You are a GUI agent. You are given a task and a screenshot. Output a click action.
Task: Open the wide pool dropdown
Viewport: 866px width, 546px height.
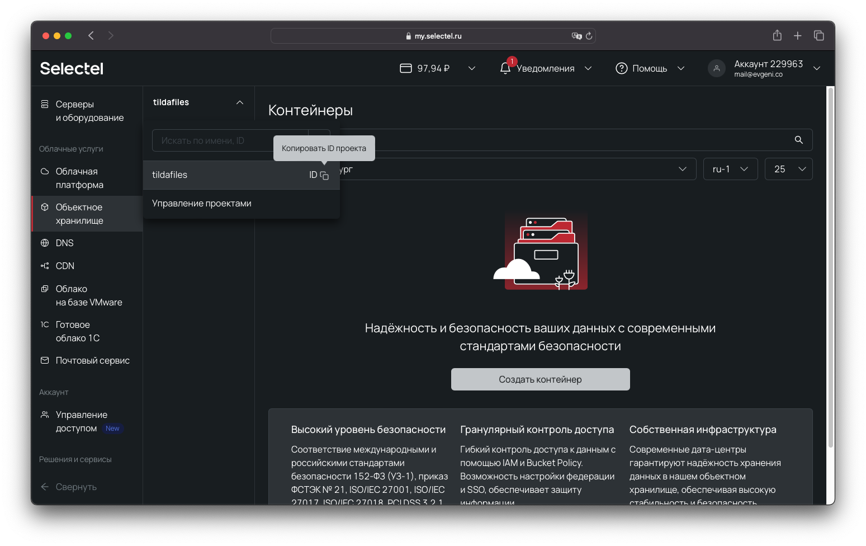click(518, 169)
